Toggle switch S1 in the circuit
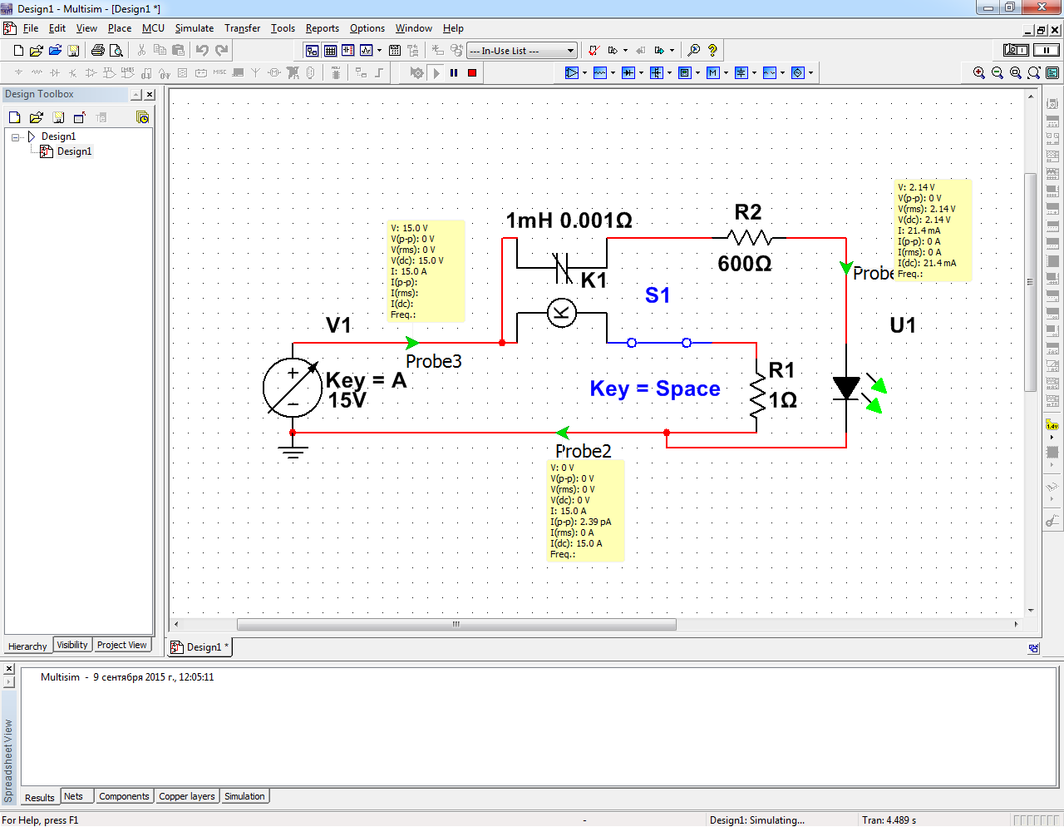 658,342
